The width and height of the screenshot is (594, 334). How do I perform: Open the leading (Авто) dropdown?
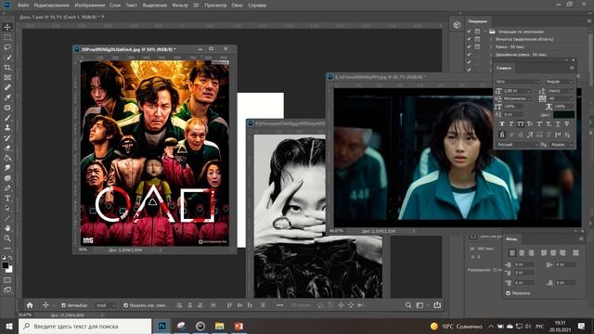[561, 91]
